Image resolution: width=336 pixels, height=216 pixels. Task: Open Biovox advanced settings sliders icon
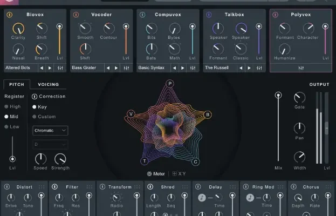(x=60, y=68)
